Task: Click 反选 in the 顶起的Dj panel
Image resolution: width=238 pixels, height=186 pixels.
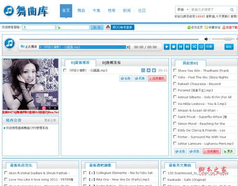Action: pyautogui.click(x=195, y=151)
